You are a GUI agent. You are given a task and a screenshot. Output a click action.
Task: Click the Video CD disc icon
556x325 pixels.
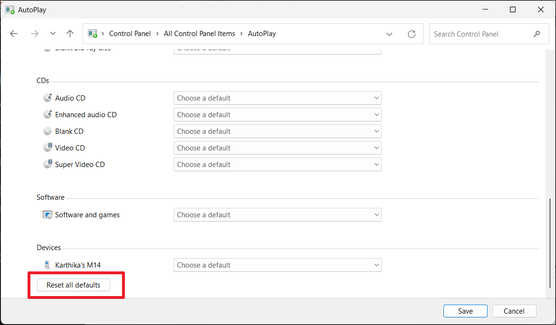point(47,148)
